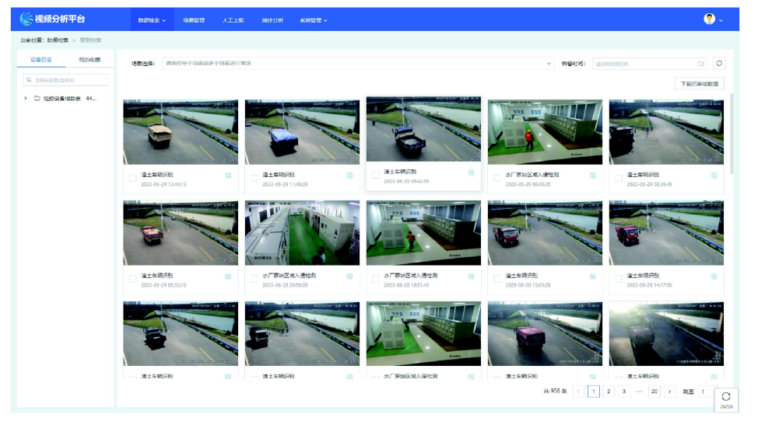The width and height of the screenshot is (765, 421).
Task: Check the box on the 08:36:49 card
Action: click(x=619, y=178)
